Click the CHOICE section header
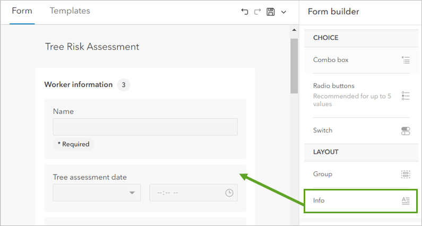The width and height of the screenshot is (422, 226). tap(360, 38)
